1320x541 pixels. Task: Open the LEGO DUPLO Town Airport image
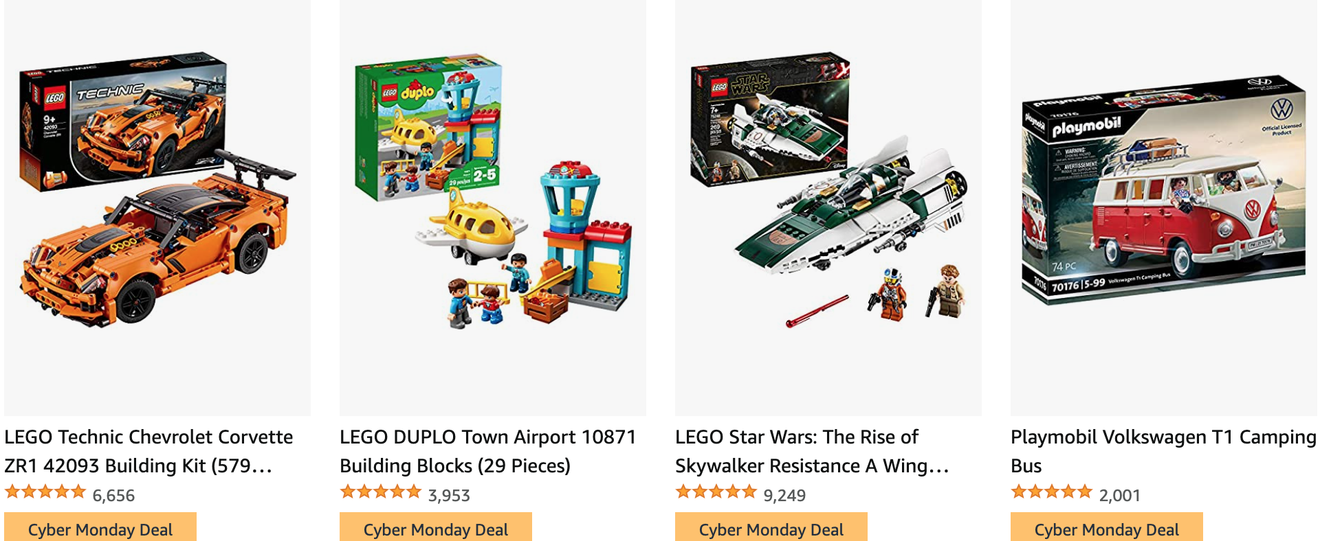[x=493, y=207]
